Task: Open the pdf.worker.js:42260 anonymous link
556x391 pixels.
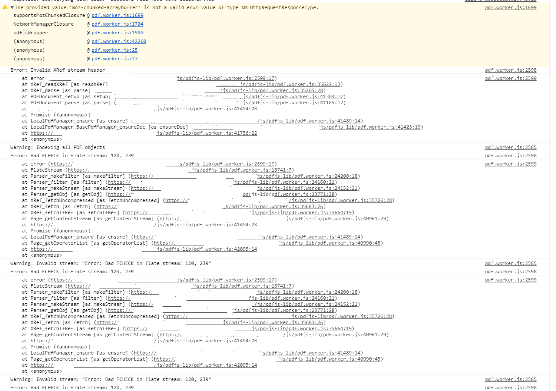Action: [119, 41]
